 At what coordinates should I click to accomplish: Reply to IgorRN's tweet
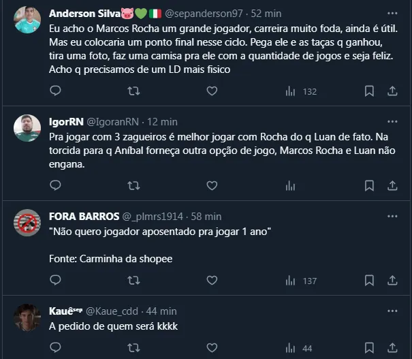coord(56,185)
